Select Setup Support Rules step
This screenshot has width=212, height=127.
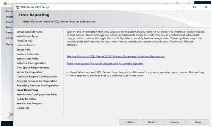pos(29,32)
